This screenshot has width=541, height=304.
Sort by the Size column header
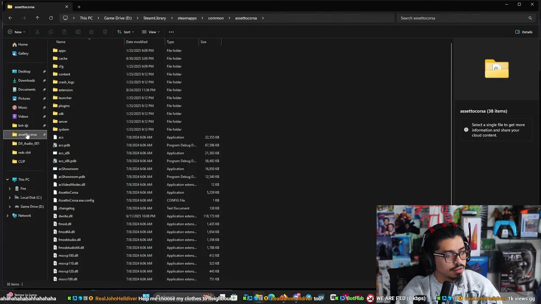click(x=203, y=42)
